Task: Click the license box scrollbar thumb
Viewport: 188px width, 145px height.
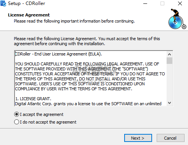Action: pyautogui.click(x=169, y=61)
